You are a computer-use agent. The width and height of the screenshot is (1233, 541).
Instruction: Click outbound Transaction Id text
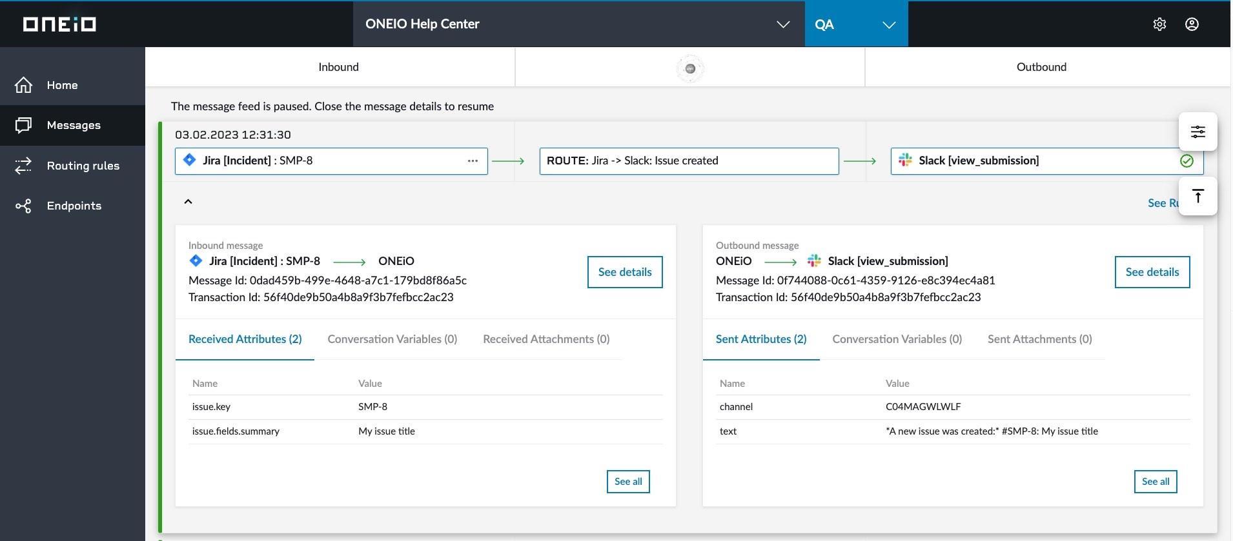pyautogui.click(x=848, y=297)
